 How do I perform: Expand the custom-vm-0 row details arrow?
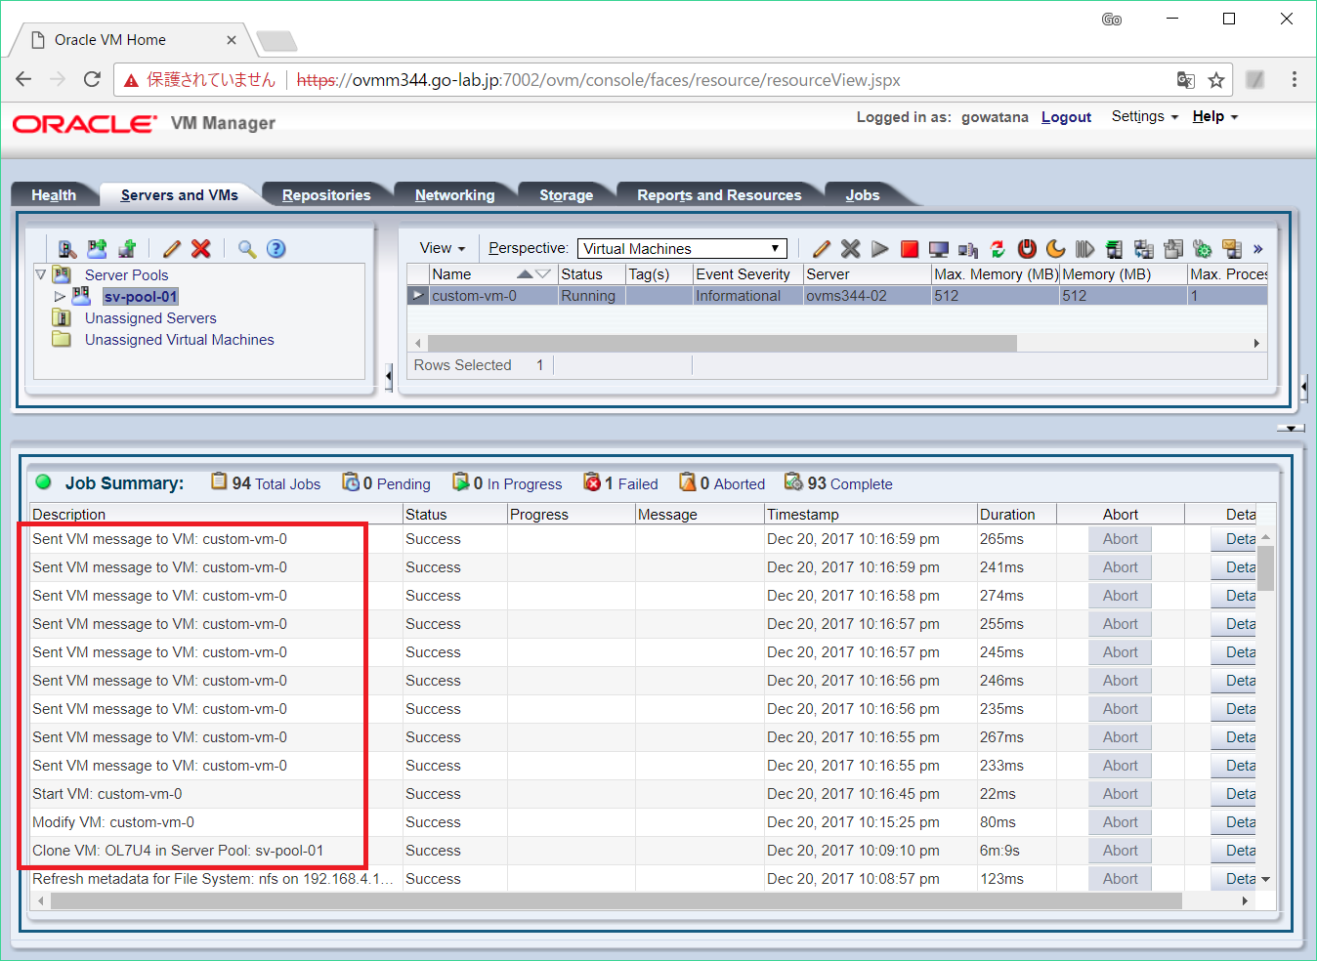(418, 295)
